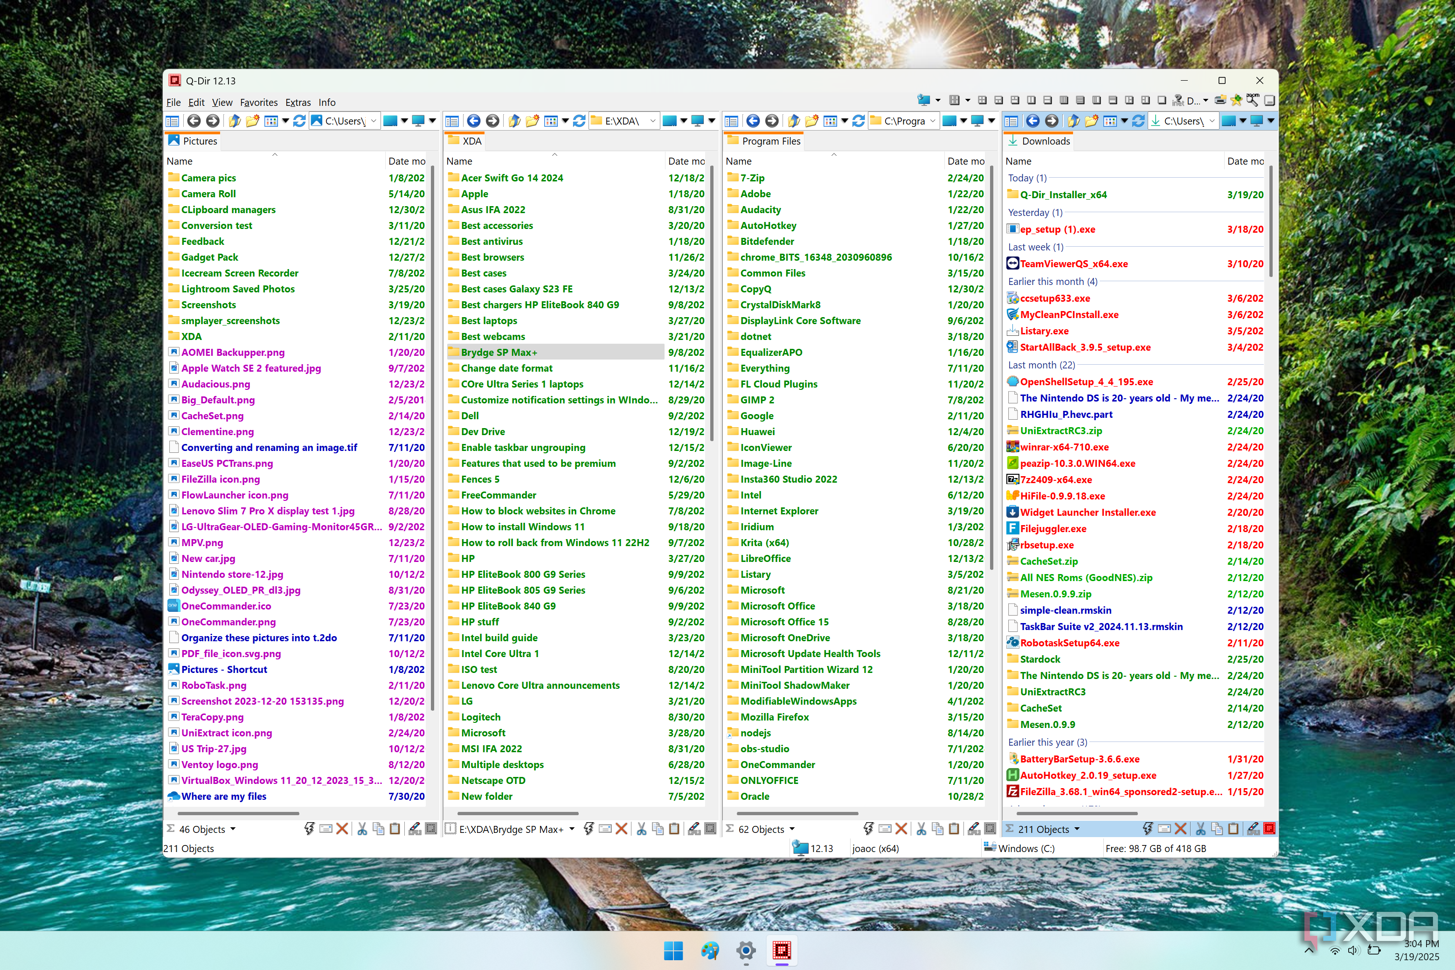Switch to single-pane layout icon
The height and width of the screenshot is (970, 1455).
click(x=1162, y=100)
